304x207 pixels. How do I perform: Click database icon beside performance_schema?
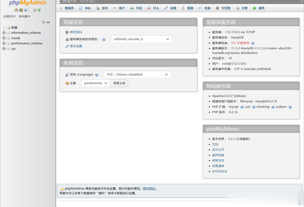point(8,43)
